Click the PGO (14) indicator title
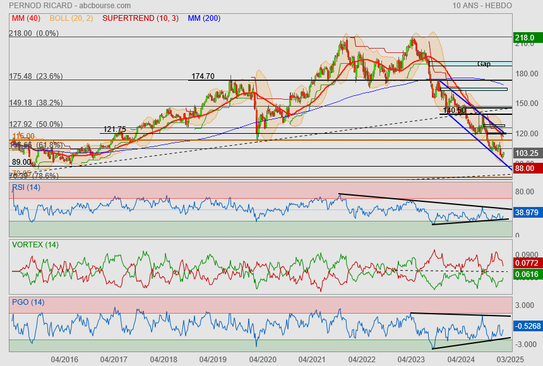The height and width of the screenshot is (366, 543). (x=28, y=302)
